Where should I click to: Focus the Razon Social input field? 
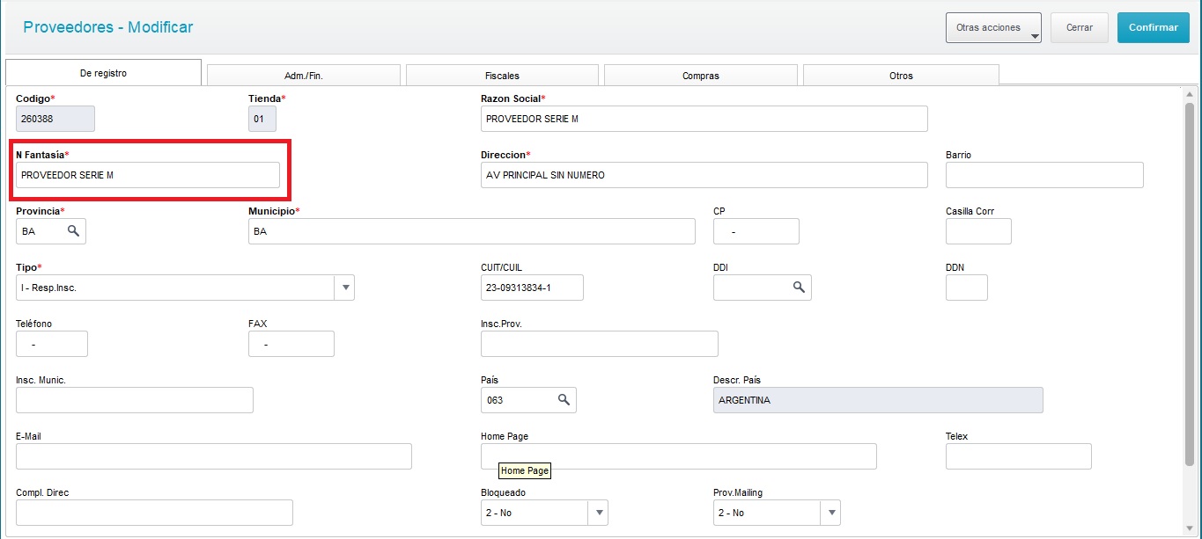pyautogui.click(x=704, y=119)
